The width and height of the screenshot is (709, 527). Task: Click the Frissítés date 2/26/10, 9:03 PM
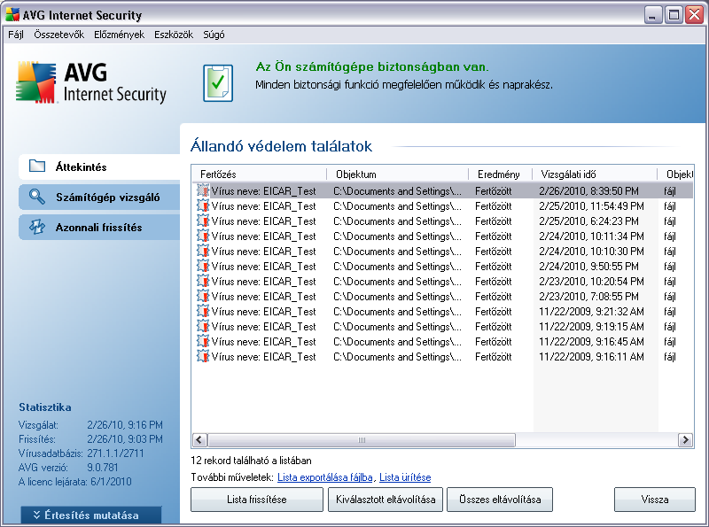(125, 438)
